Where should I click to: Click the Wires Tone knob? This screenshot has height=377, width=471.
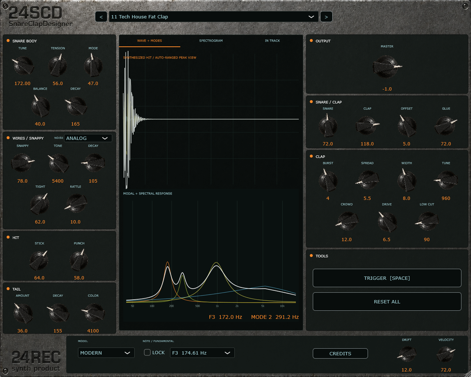click(x=58, y=163)
